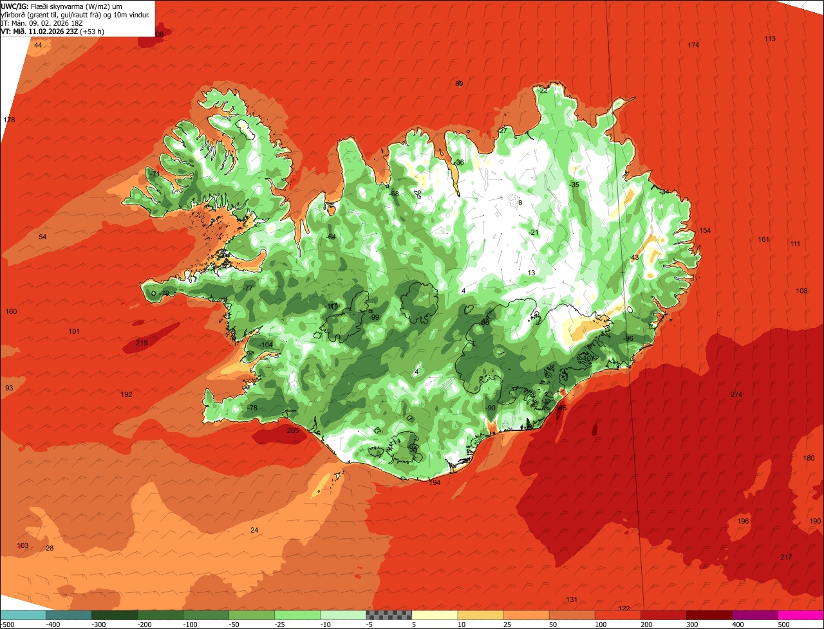Select the 180 value at the right edge
Screen dimensions: 824x629
coord(809,458)
